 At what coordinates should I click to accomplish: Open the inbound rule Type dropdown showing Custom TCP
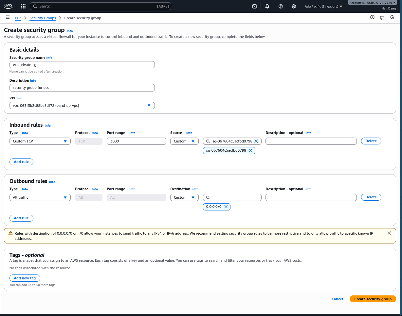pyautogui.click(x=40, y=141)
